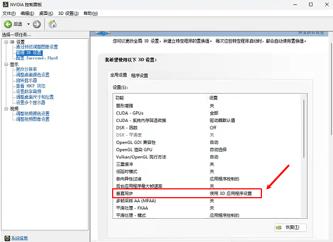
Task: Click 恢复默认设置 link at top right
Action: click(311, 33)
